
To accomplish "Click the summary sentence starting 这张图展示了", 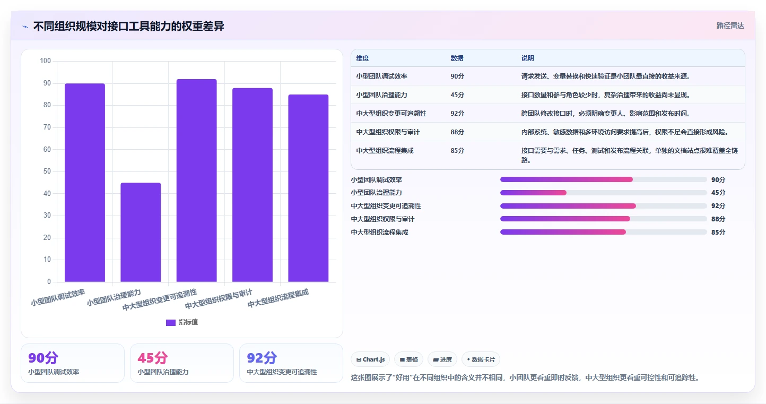I will tap(525, 378).
